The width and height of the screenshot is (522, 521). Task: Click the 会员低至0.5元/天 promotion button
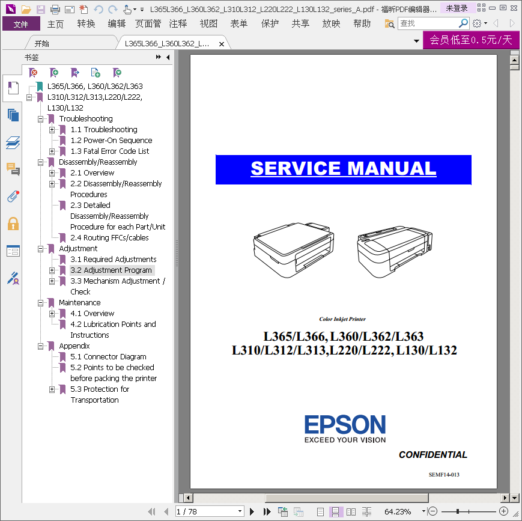point(471,40)
